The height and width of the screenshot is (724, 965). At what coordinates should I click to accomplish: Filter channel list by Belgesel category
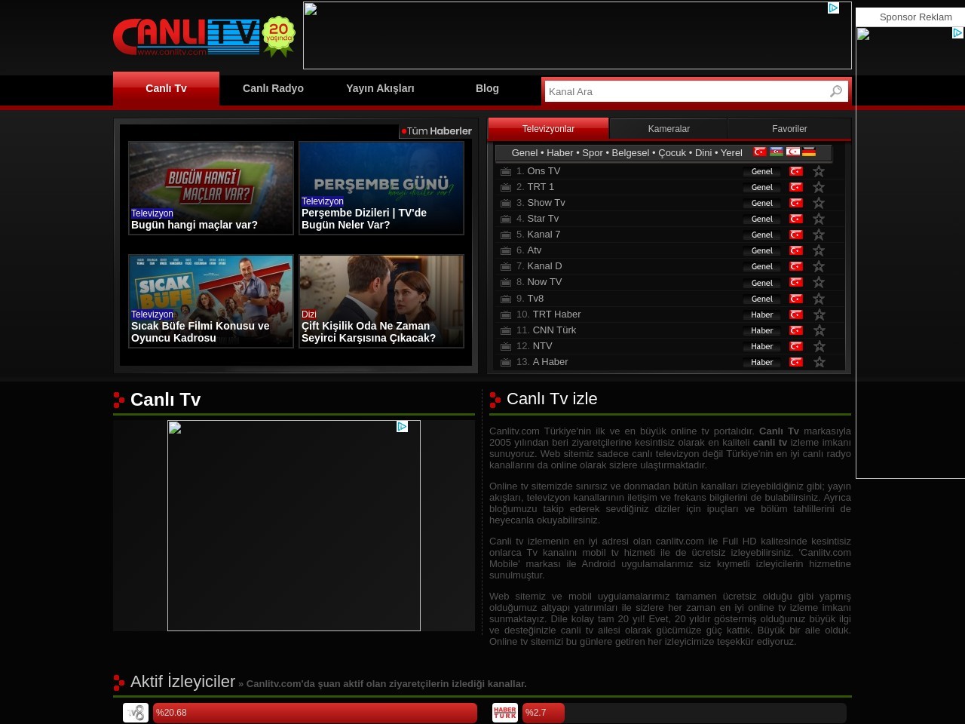point(630,152)
